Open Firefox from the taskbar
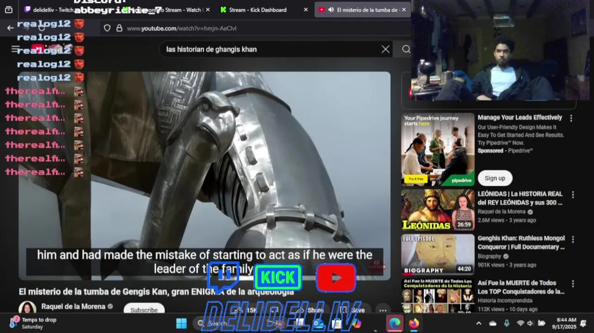Screen dimensions: 594x333 (x=414, y=323)
